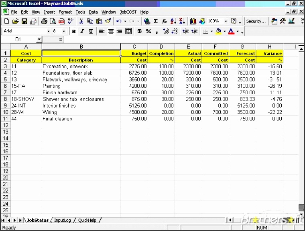This screenshot has height=231, width=305.
Task: Toggle Align Left
Action: 102,31
